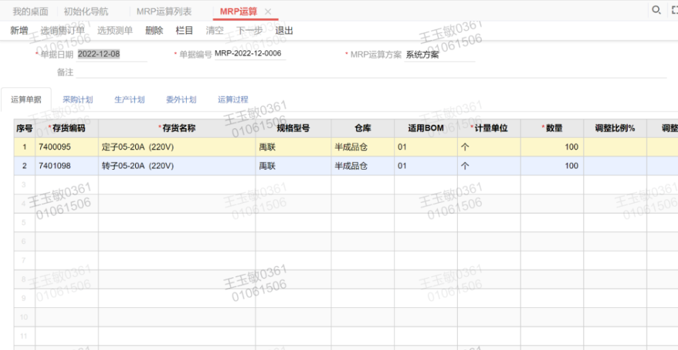Open the 初始化导航 tab
The width and height of the screenshot is (678, 350).
tap(86, 12)
